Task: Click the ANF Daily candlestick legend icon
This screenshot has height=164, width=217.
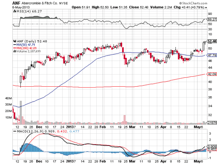Action: click(x=15, y=41)
